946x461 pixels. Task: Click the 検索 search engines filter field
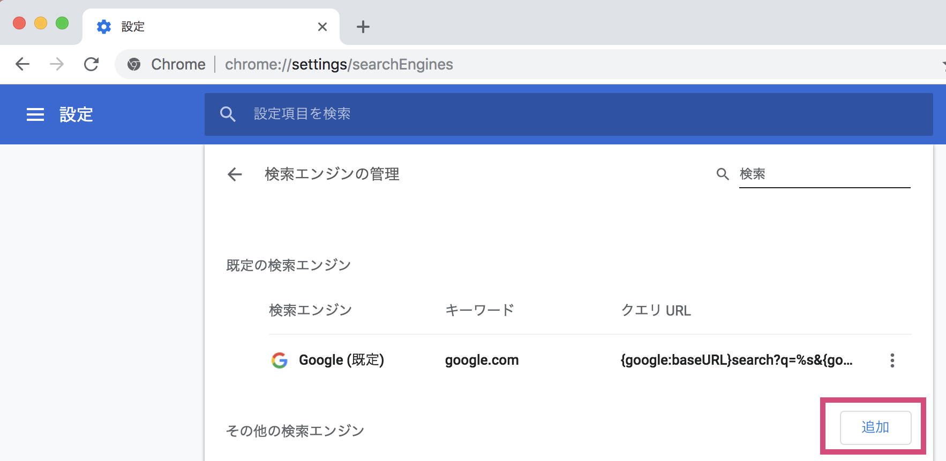[824, 174]
